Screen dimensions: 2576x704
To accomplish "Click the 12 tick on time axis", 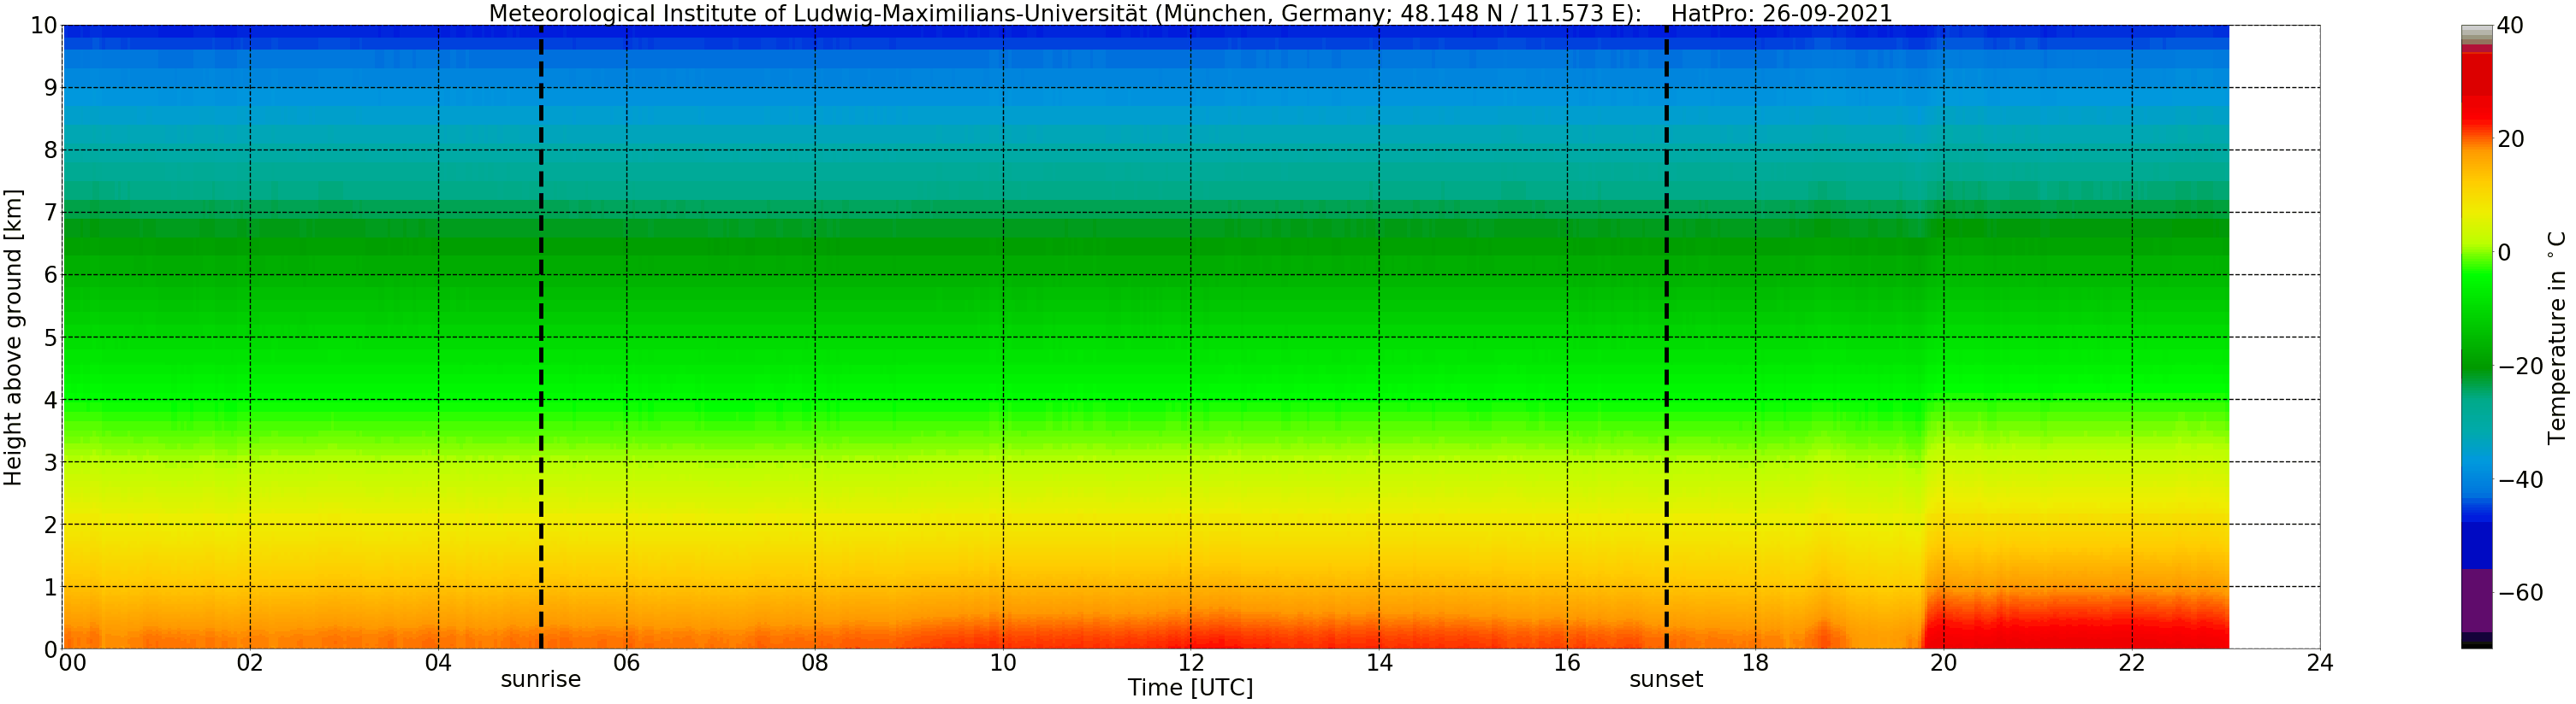I will point(1191,663).
